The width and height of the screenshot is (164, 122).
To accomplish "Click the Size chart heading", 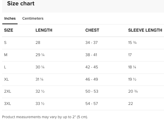I will pyautogui.click(x=21, y=4).
